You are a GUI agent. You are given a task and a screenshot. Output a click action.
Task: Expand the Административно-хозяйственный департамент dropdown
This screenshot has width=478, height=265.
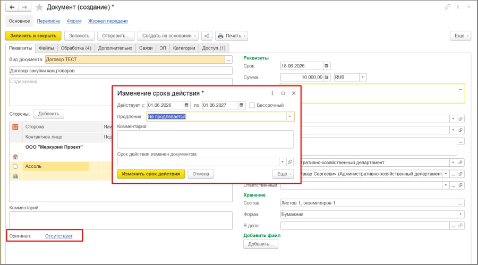click(x=453, y=163)
